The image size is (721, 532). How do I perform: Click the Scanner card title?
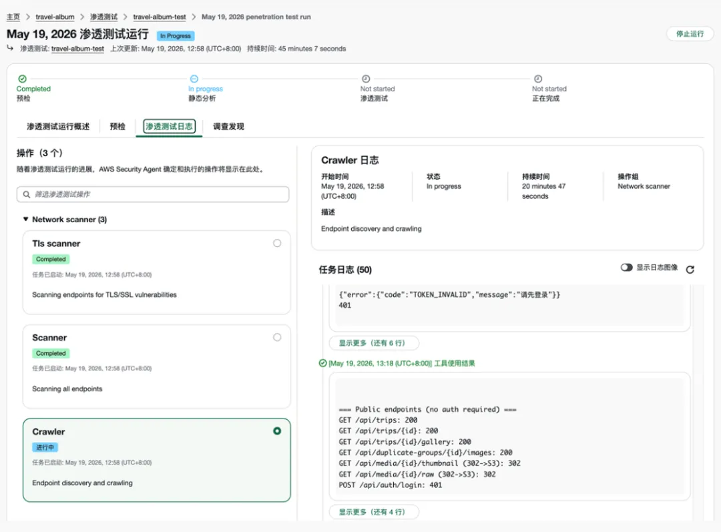[49, 338]
